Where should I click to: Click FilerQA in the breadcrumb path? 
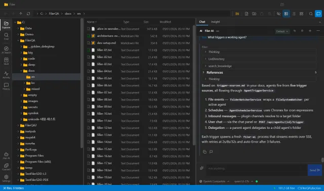click(x=54, y=14)
